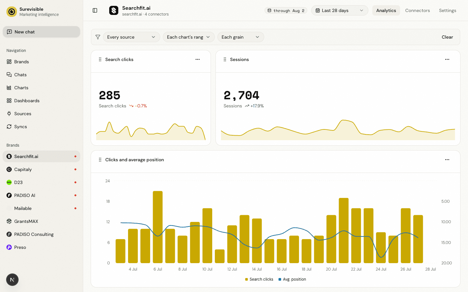Image resolution: width=468 pixels, height=292 pixels.
Task: Click the searchfit.ai · 4 connectors subtitle
Action: point(145,14)
